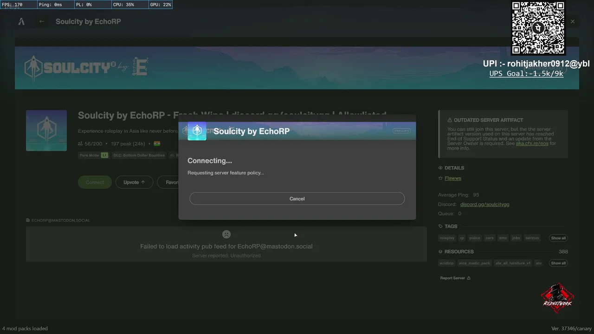Show all resources
This screenshot has height=334, width=594.
coord(558,263)
